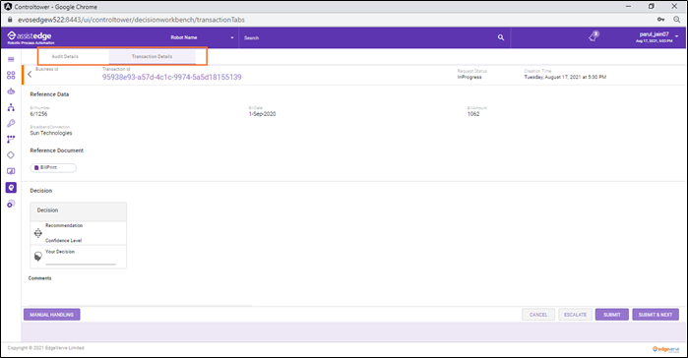The width and height of the screenshot is (688, 358).
Task: Click the creation time Tuesday, August 17
Action: (x=565, y=77)
